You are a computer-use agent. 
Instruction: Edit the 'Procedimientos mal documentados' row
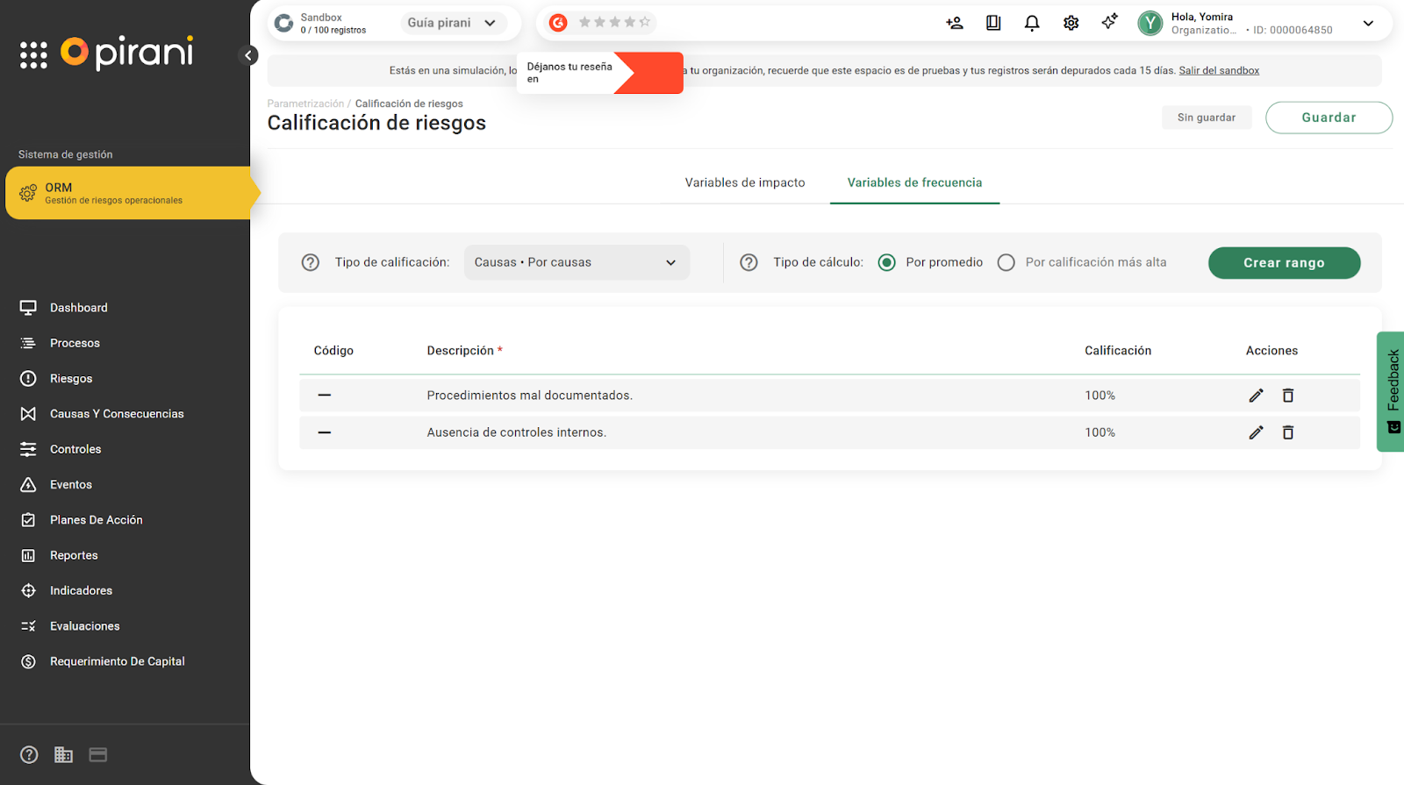click(x=1256, y=396)
